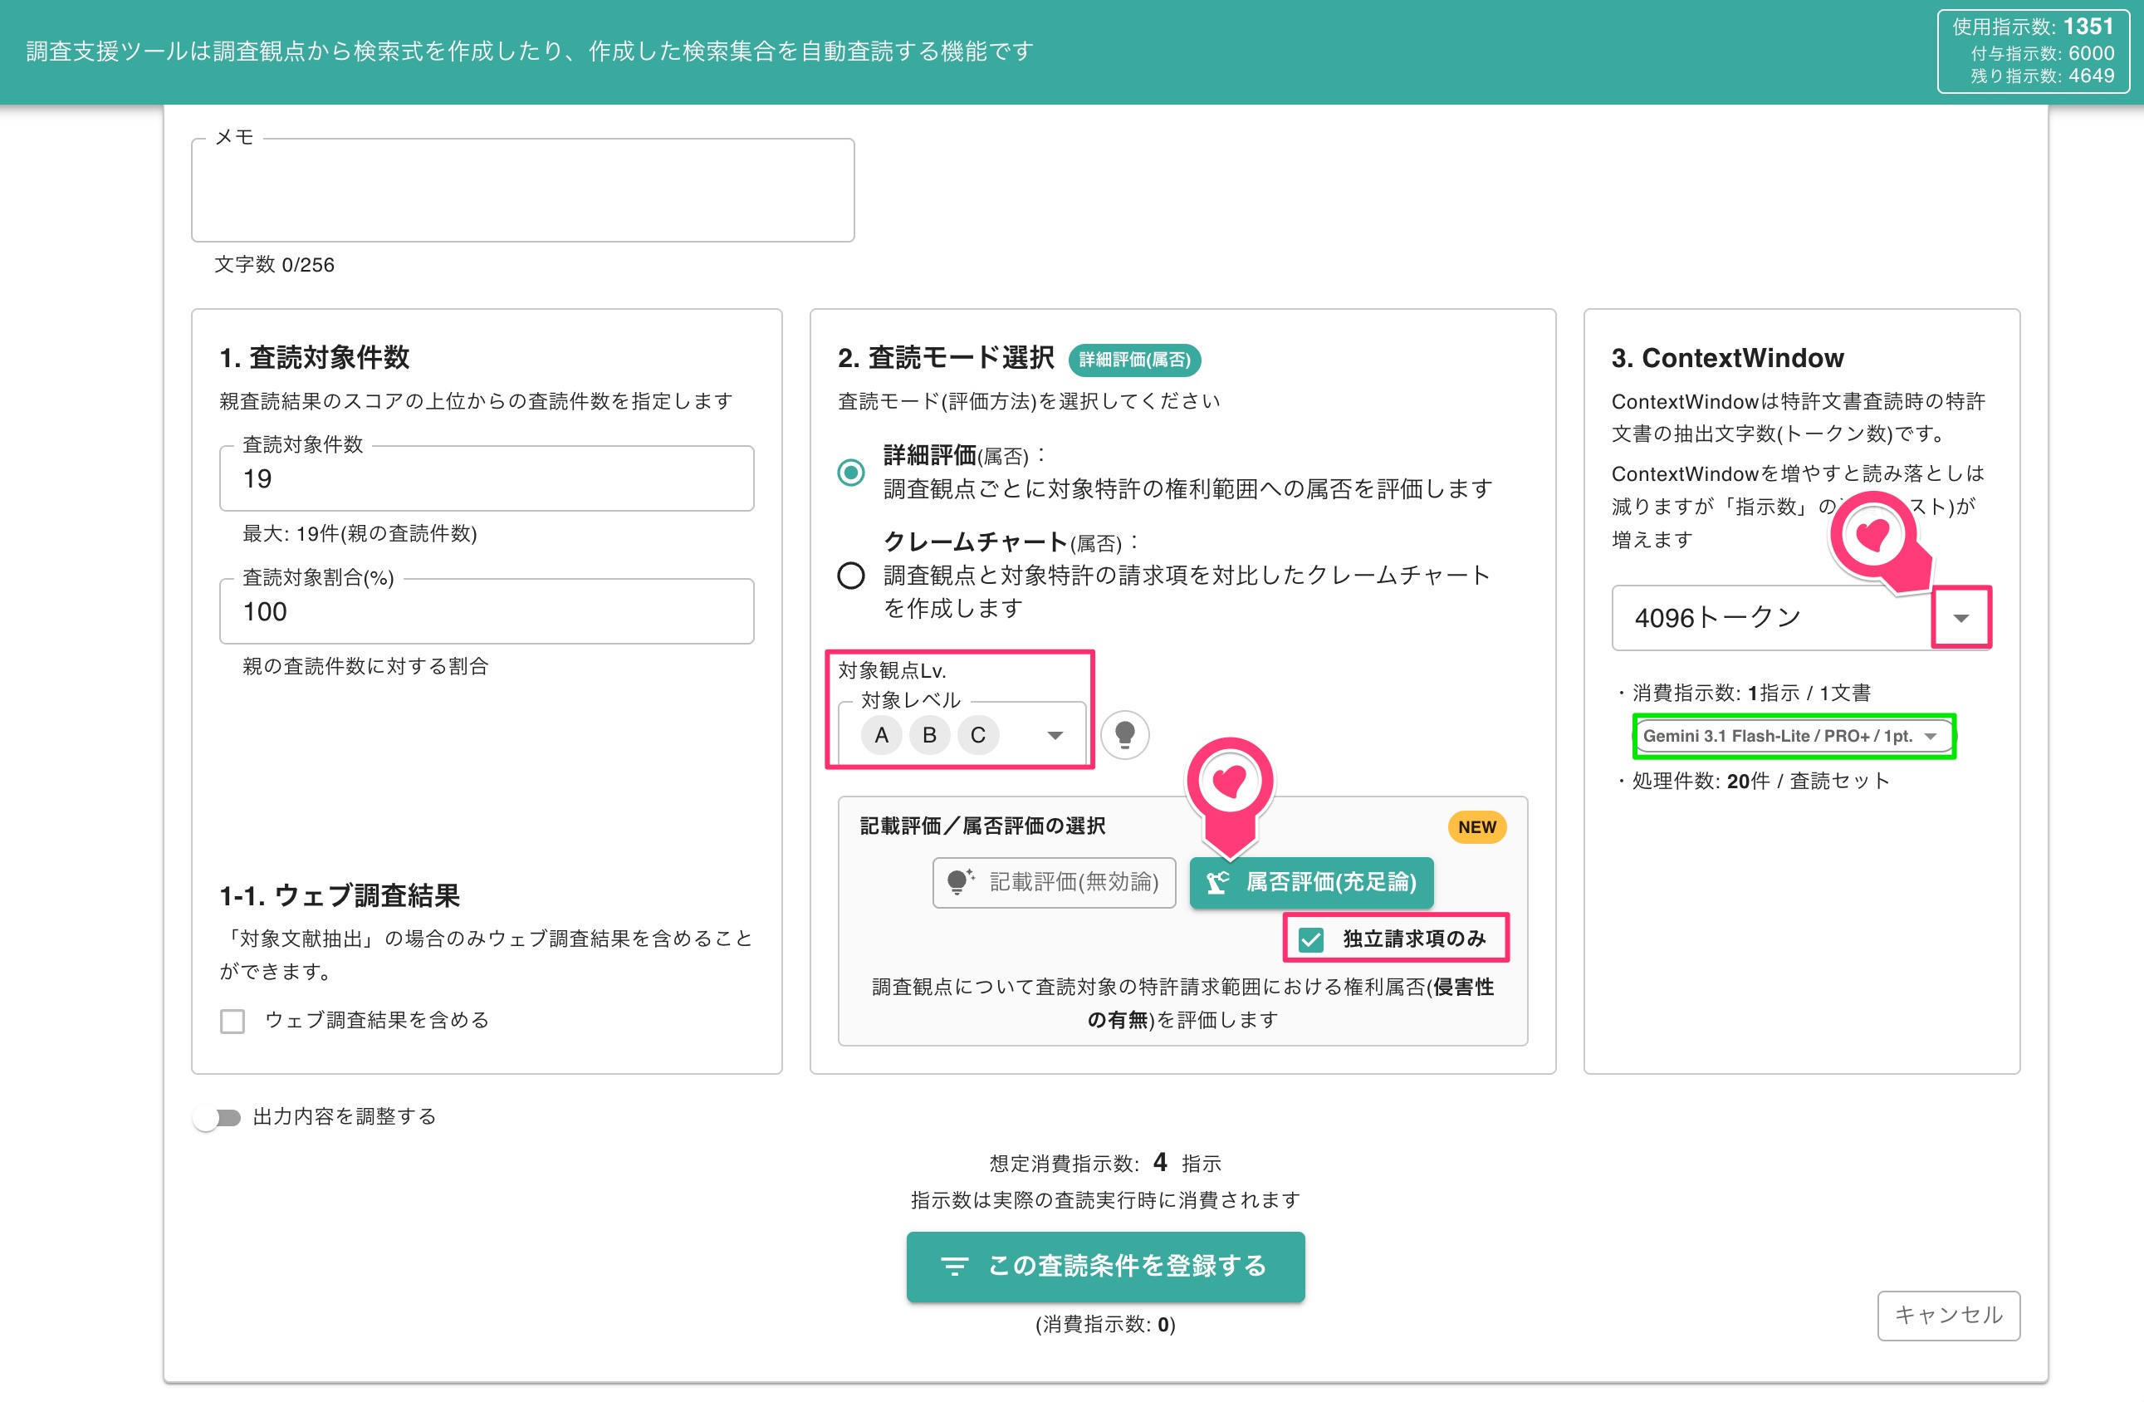Select the クレームチャート radio button
2144x1402 pixels.
850,575
